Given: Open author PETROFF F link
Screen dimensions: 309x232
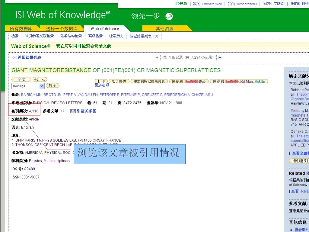Looking at the screenshot, I should [109, 95].
